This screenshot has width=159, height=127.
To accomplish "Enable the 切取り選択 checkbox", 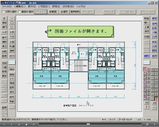I will [3, 12].
